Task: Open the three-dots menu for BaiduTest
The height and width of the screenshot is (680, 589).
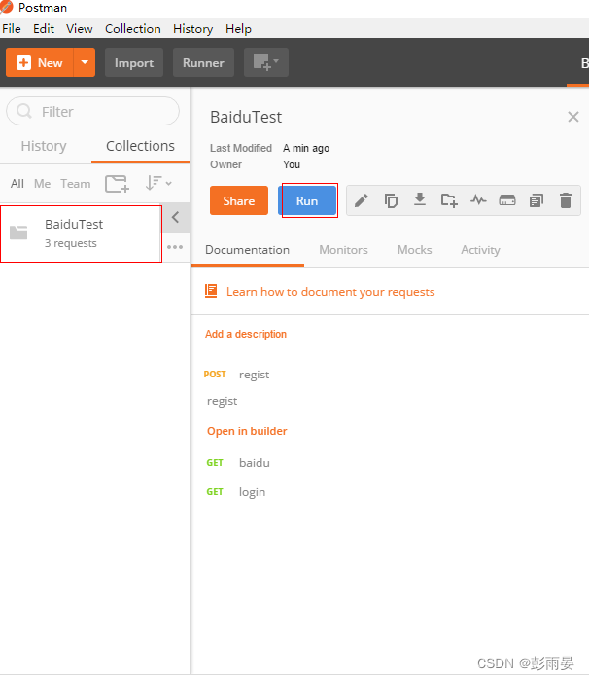Action: (175, 247)
